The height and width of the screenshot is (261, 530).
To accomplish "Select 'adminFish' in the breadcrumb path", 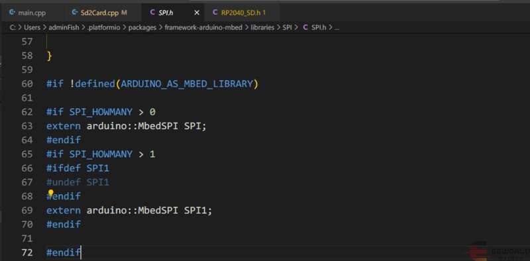I will (64, 27).
